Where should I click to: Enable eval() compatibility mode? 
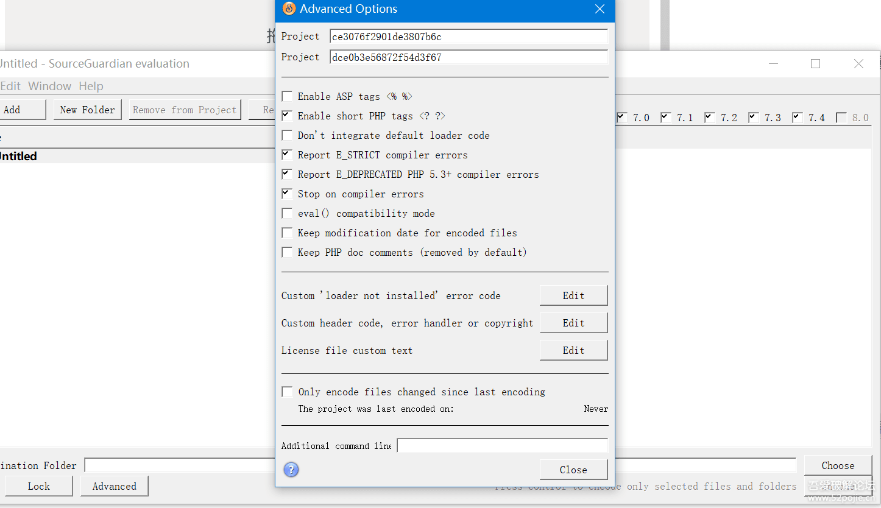click(x=287, y=213)
